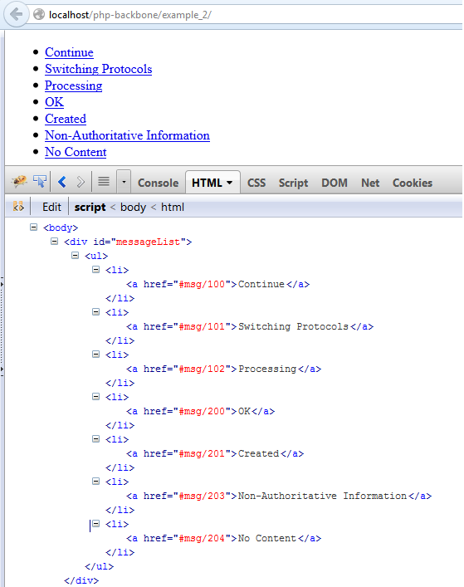This screenshot has height=587, width=464.
Task: Follow the Switching Protocols link
Action: click(x=99, y=69)
